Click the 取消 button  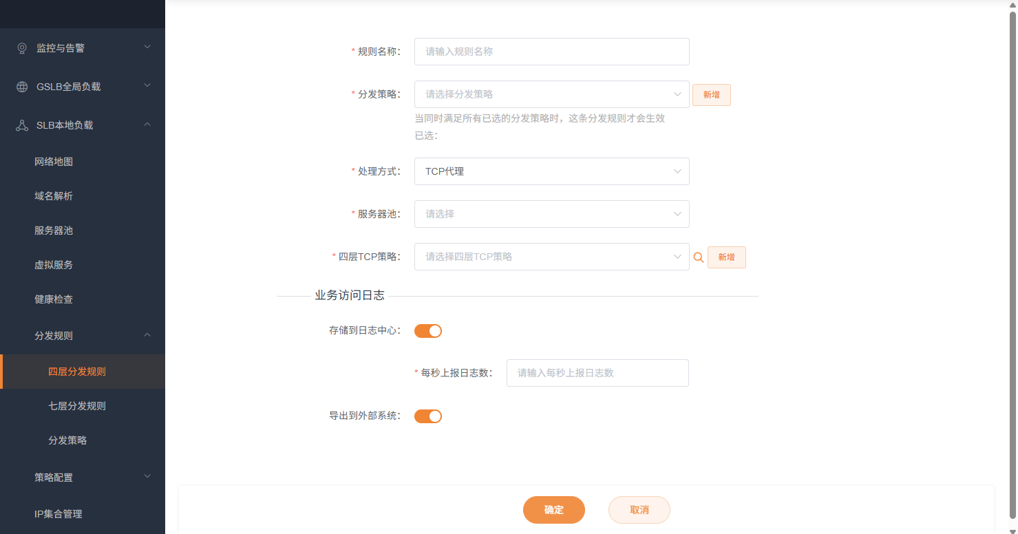(639, 510)
